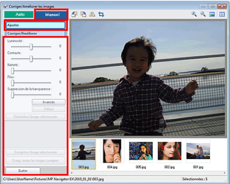
Task: Click the zoom out magnifier icon
Action: pos(203,14)
